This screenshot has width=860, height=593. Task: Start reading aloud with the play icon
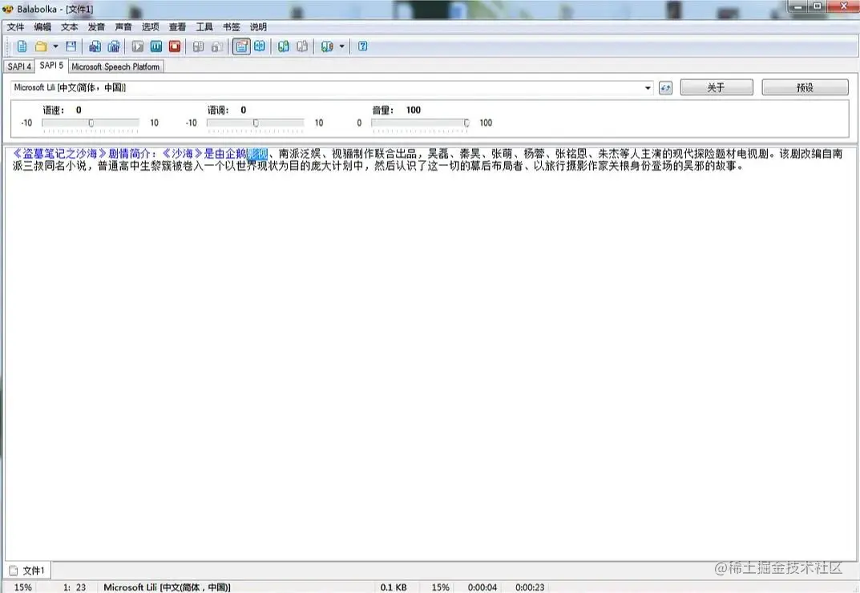pos(138,46)
